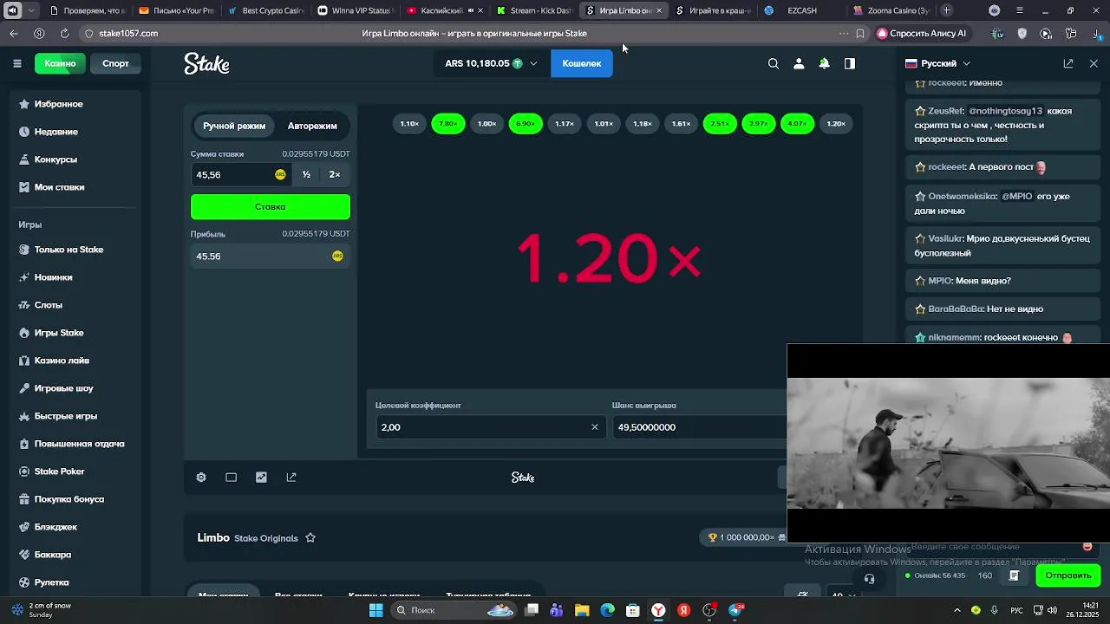Open the 7.80× previous result pill
1110x624 pixels.
tap(448, 124)
